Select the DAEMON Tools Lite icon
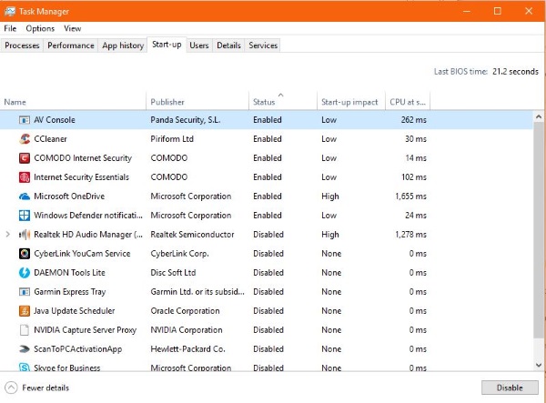Screen dimensions: 546x403 click(24, 273)
